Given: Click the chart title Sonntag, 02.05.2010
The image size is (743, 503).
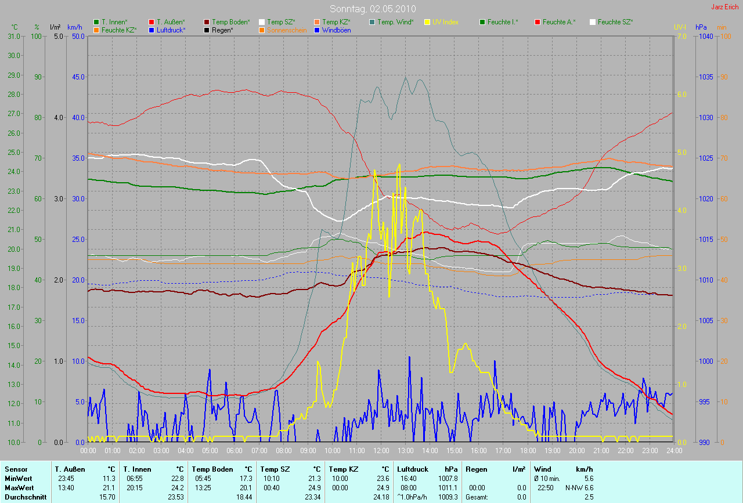Looking at the screenshot, I should pyautogui.click(x=371, y=9).
